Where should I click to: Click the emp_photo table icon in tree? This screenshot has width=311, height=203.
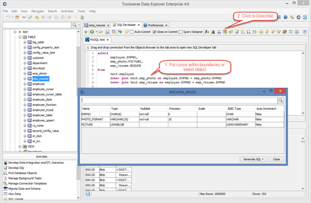coord(29,73)
